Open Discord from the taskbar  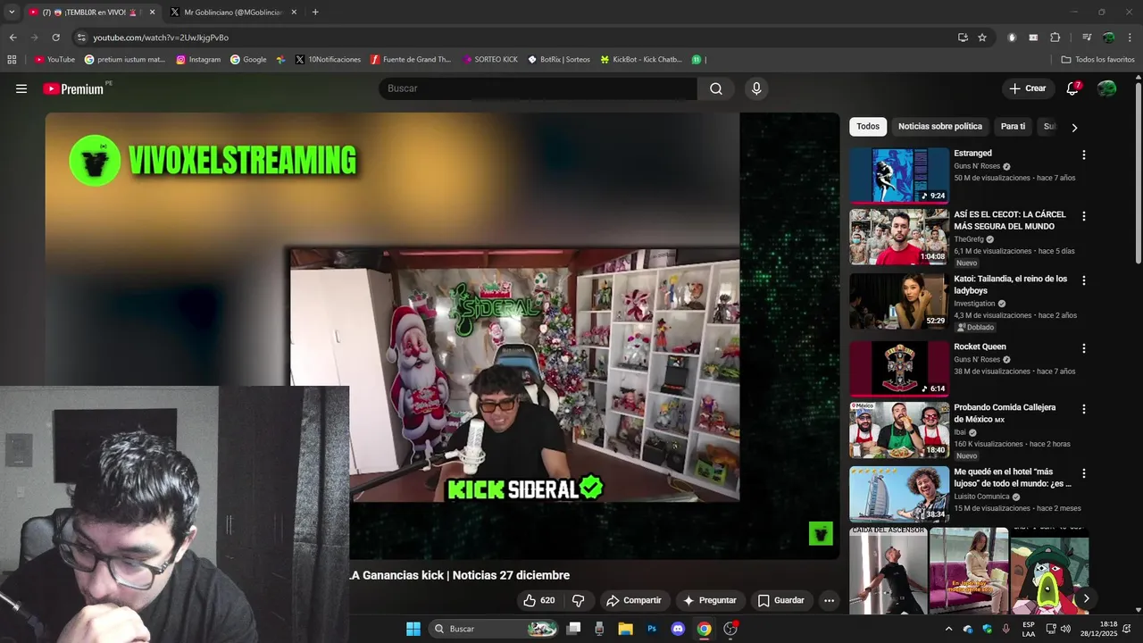(x=678, y=629)
